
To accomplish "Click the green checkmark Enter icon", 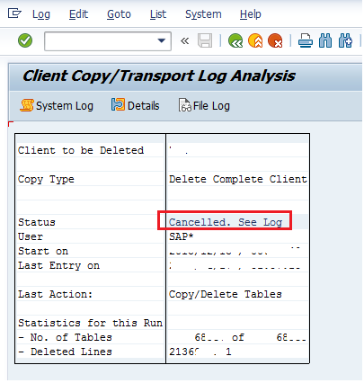I will [x=25, y=40].
